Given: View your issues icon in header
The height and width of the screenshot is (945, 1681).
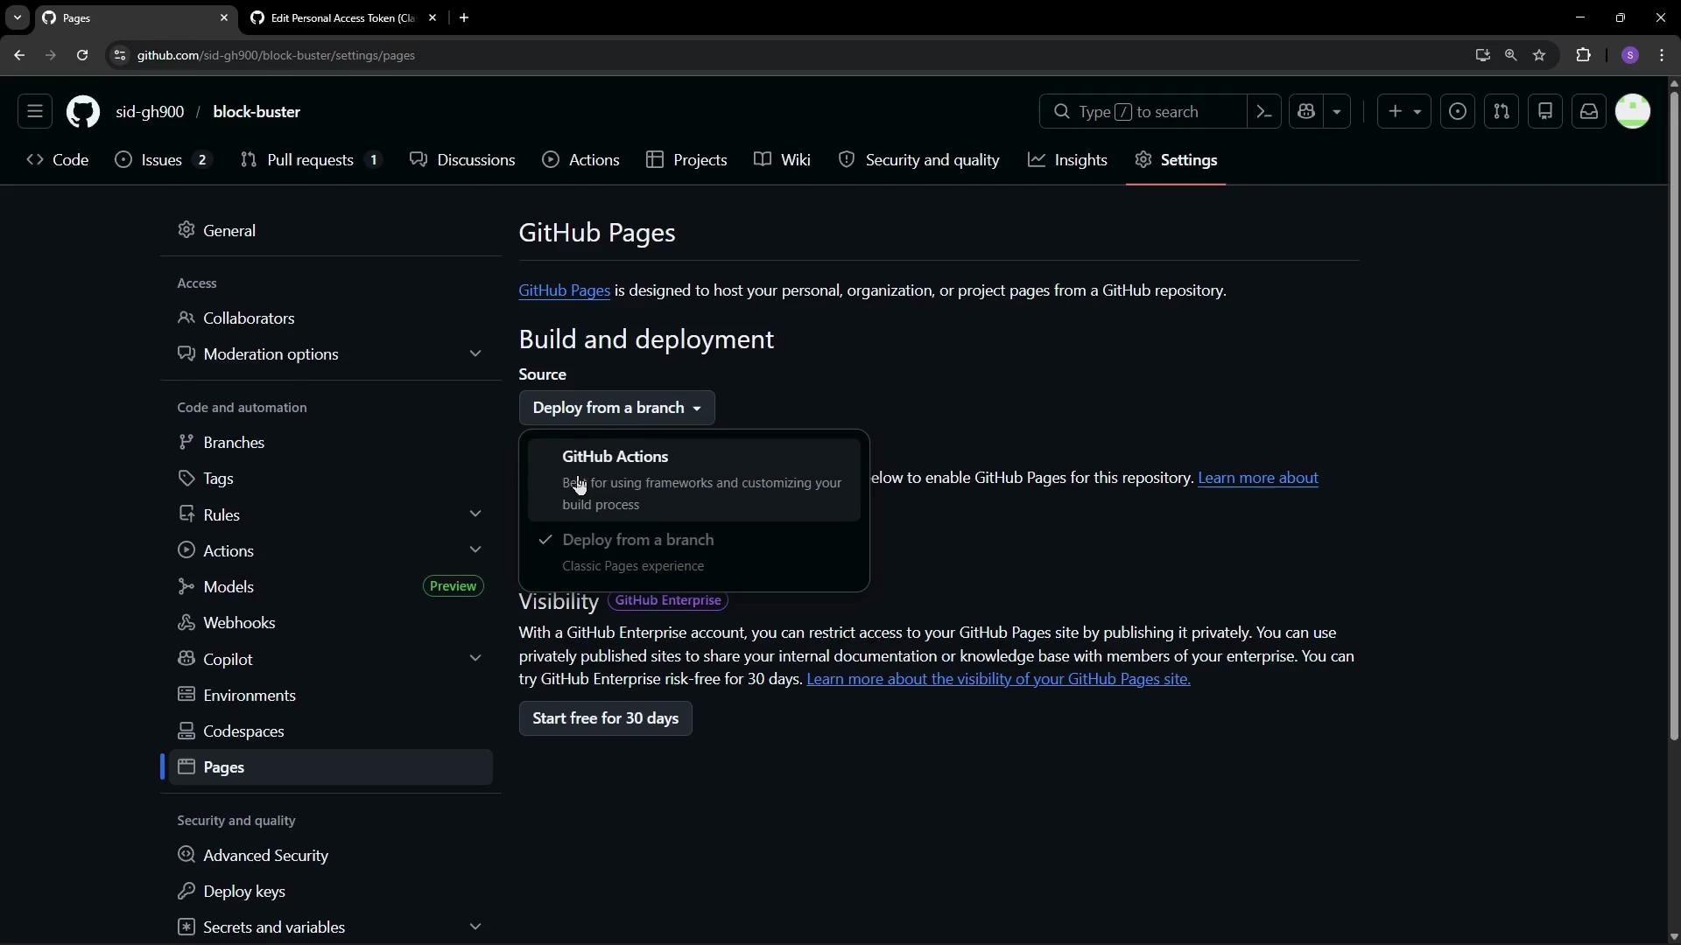Looking at the screenshot, I should tap(1458, 112).
